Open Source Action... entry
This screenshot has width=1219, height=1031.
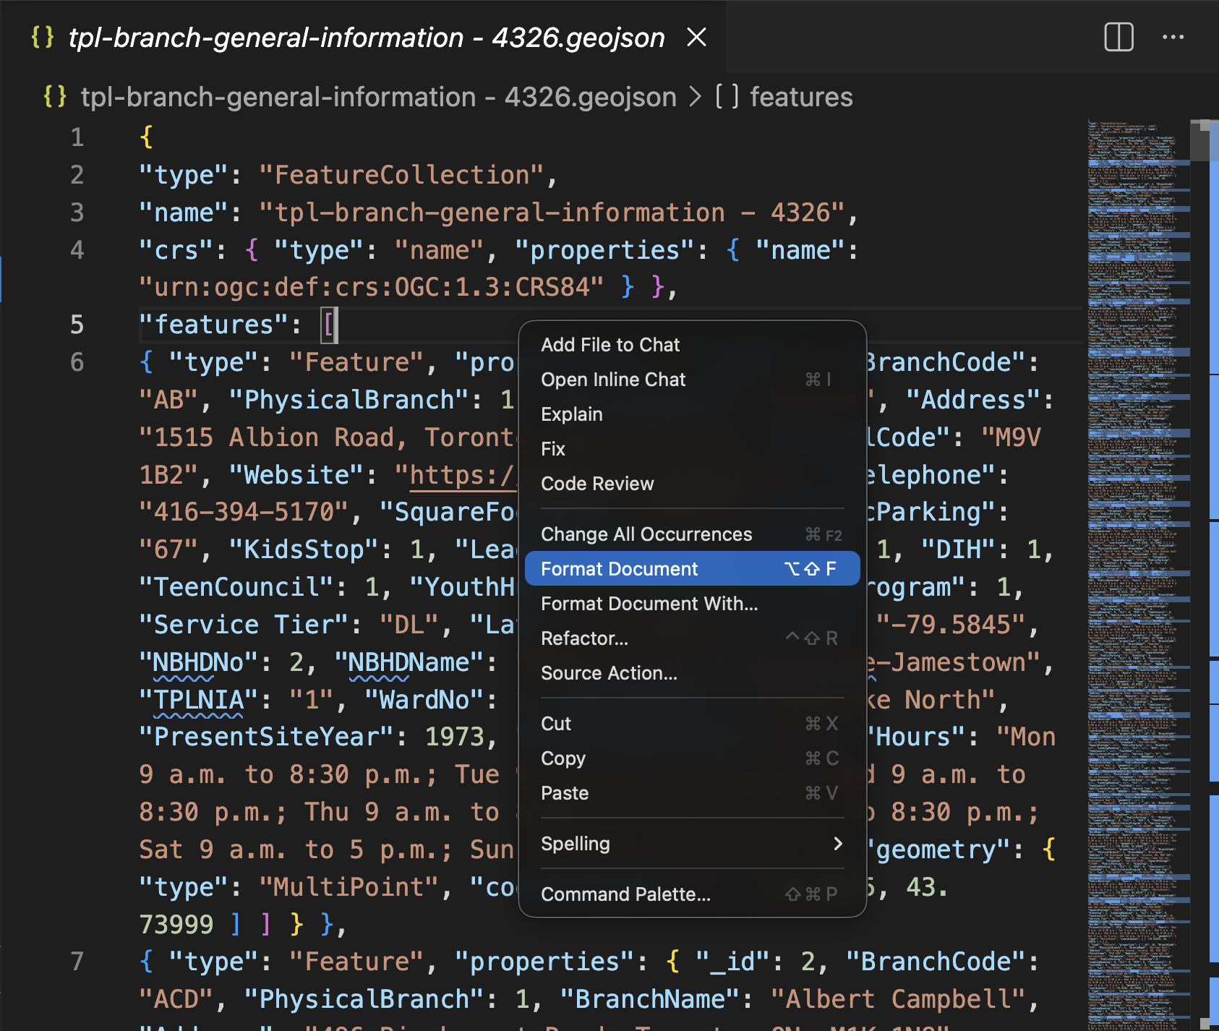[x=692, y=673]
